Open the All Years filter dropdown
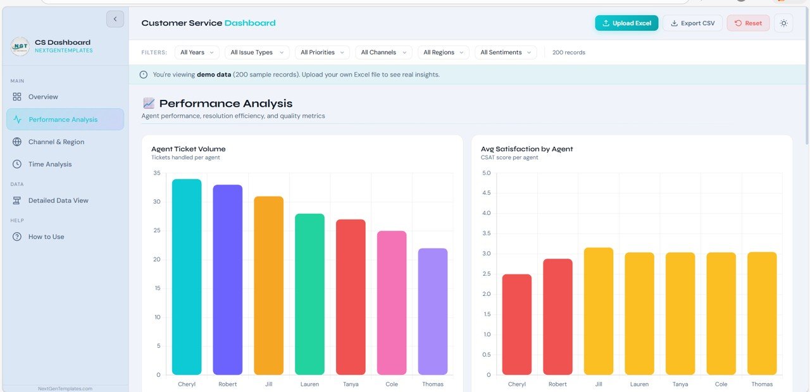This screenshot has width=810, height=392. tap(197, 52)
